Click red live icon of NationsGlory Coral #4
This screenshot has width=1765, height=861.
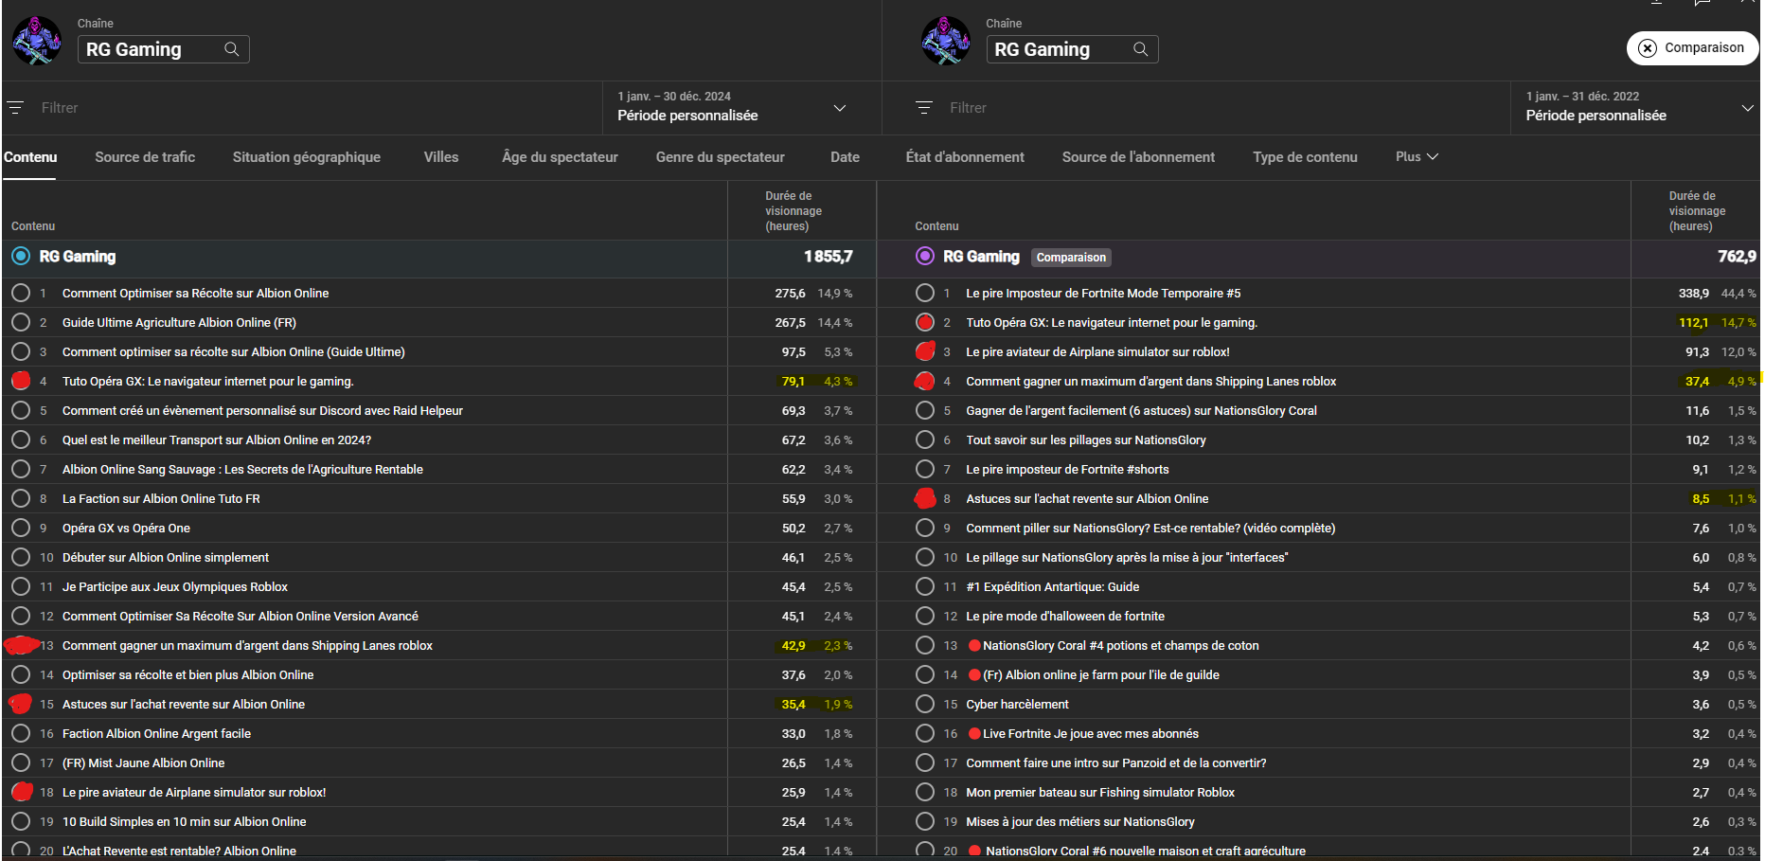974,646
